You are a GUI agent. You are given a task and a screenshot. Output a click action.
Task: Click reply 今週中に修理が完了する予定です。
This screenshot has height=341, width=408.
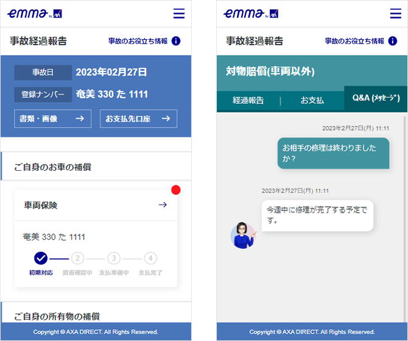[x=317, y=215]
